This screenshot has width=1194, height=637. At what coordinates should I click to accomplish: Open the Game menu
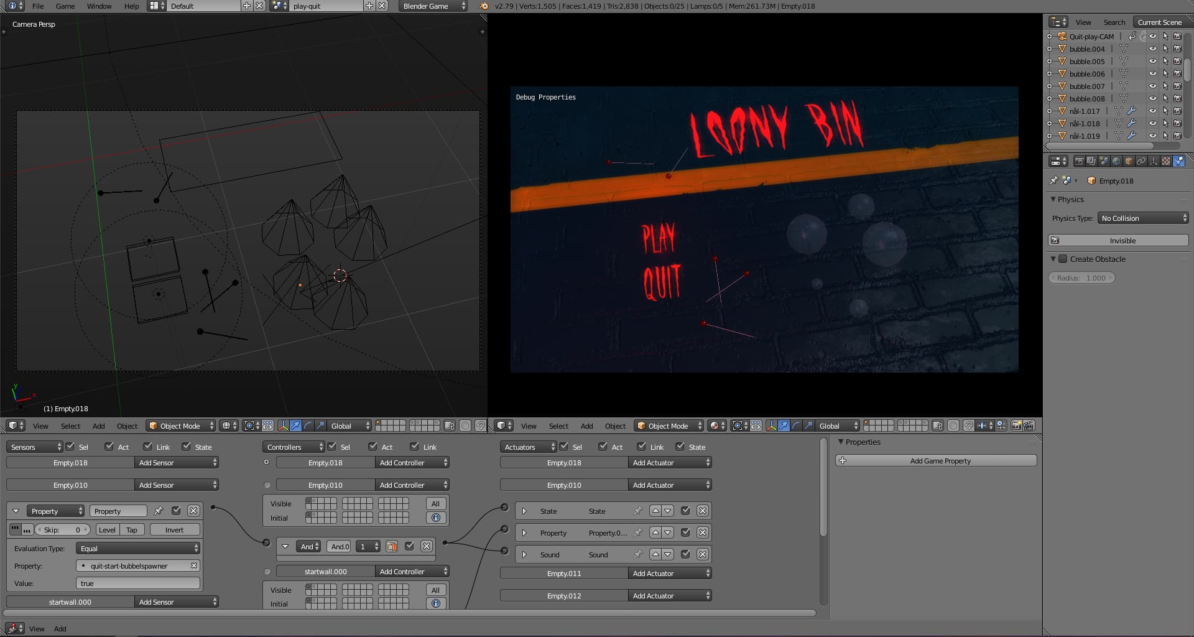pos(65,6)
